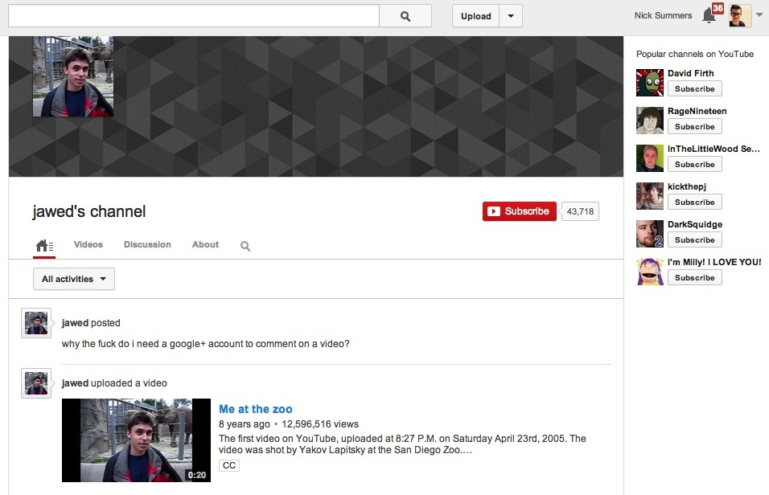Switch to the Videos tab
This screenshot has width=769, height=495.
pyautogui.click(x=88, y=244)
